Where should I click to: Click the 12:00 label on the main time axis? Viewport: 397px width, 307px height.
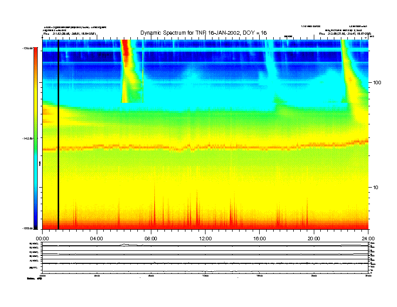click(206, 239)
